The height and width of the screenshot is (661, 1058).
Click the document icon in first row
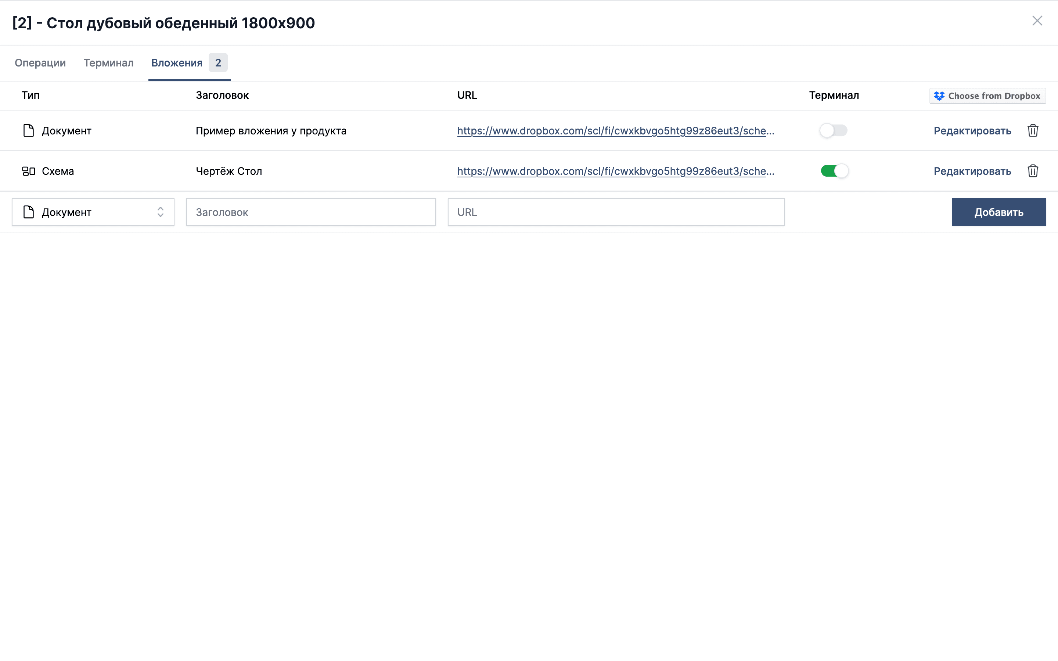pos(28,131)
